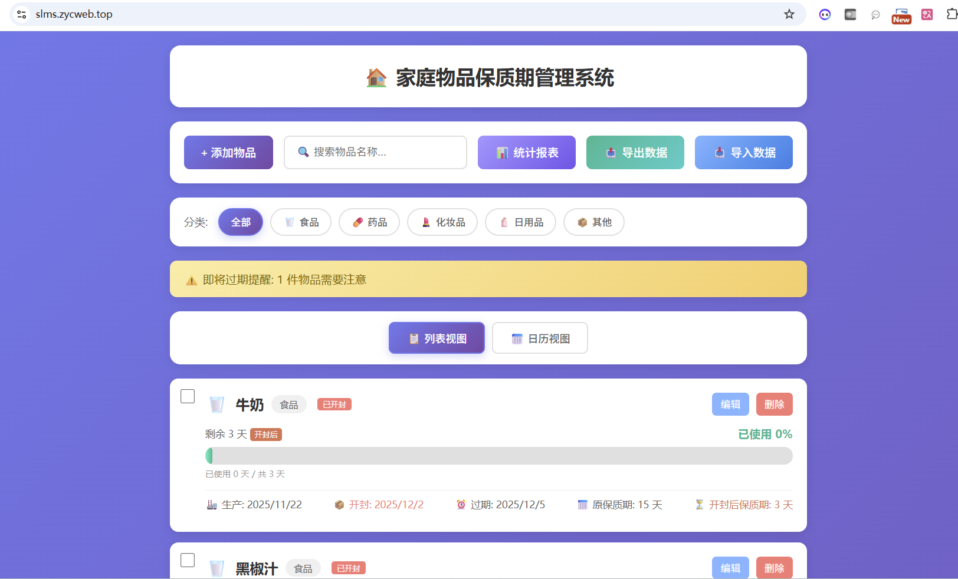The width and height of the screenshot is (958, 579).
Task: Click the magnifier icon in the search box
Action: (x=303, y=152)
